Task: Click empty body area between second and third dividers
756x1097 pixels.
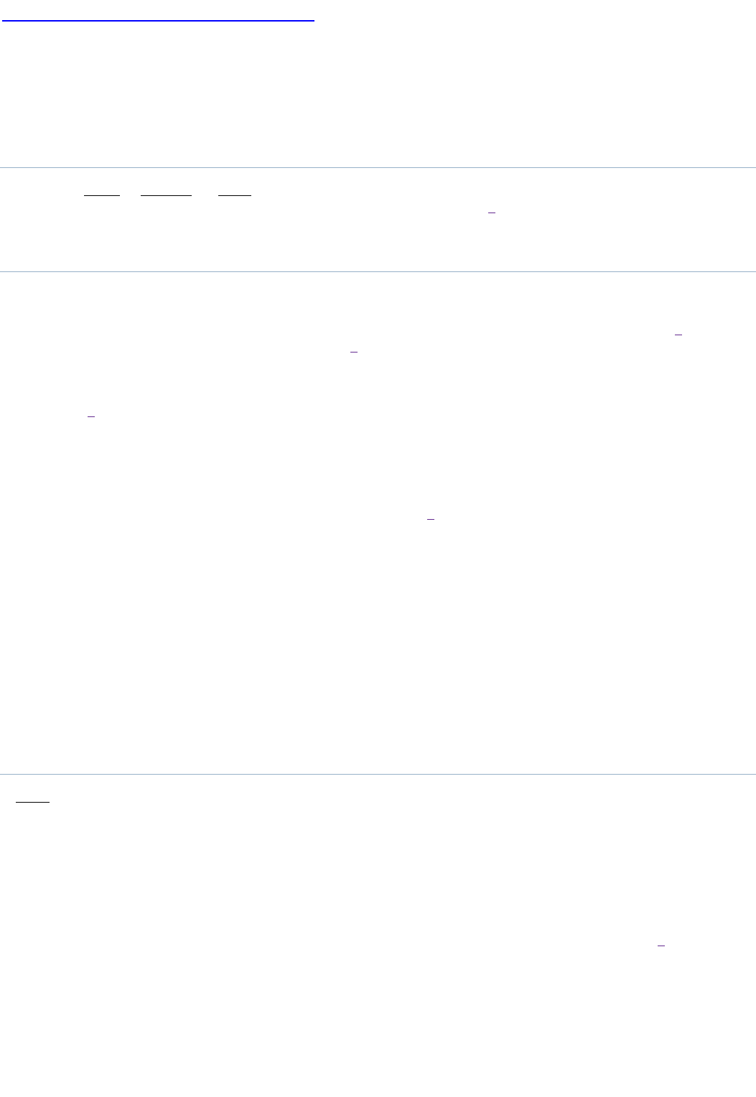Action: pos(378,646)
